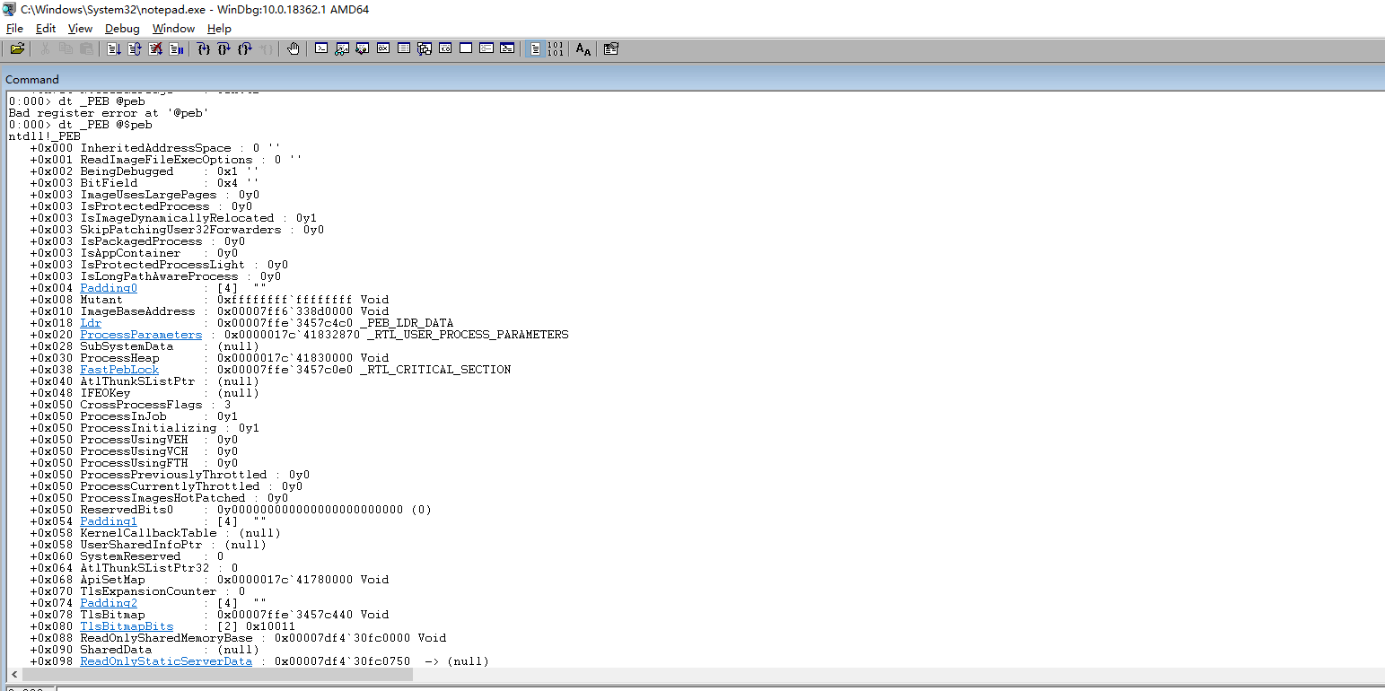
Task: Follow the Padding0 link
Action: pyautogui.click(x=109, y=288)
